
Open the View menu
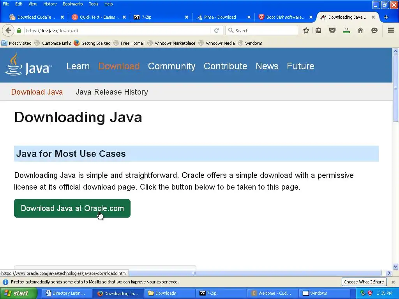point(33,4)
